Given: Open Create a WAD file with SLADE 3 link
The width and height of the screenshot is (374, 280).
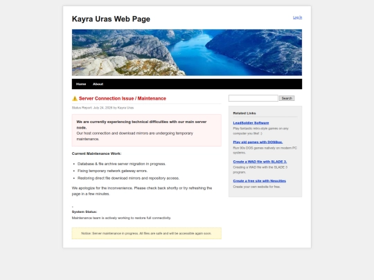Looking at the screenshot, I should point(260,162).
